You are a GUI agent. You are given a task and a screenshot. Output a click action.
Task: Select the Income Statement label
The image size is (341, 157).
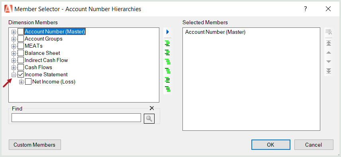46,75
